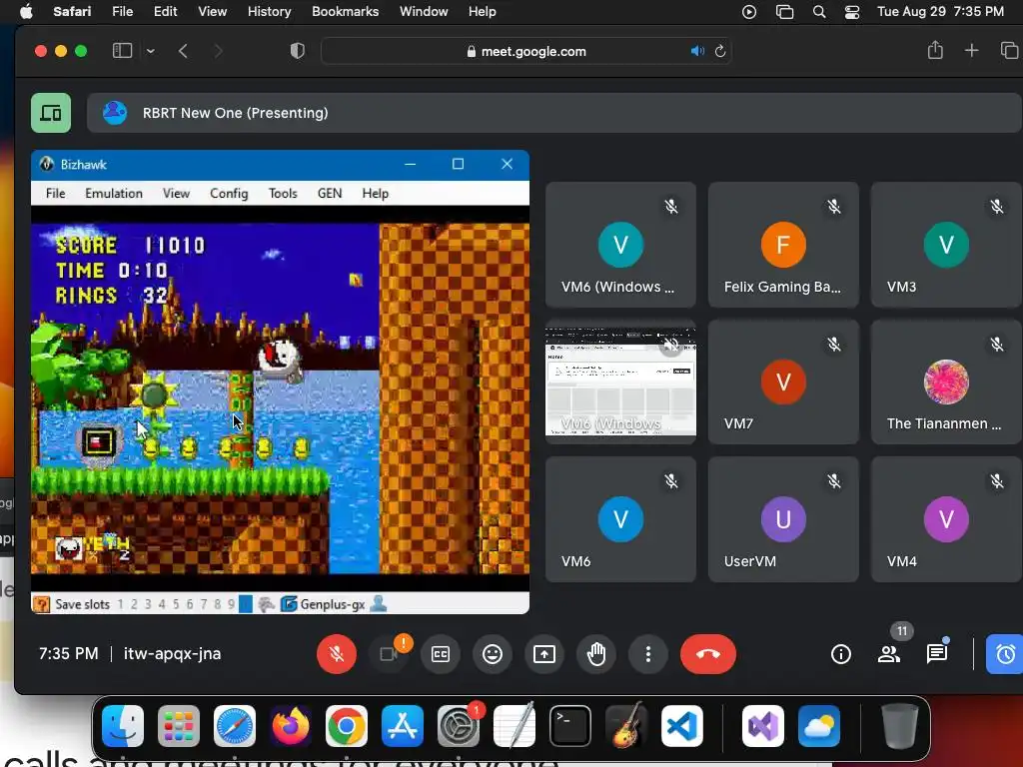Raise hand in the meeting

tap(596, 653)
